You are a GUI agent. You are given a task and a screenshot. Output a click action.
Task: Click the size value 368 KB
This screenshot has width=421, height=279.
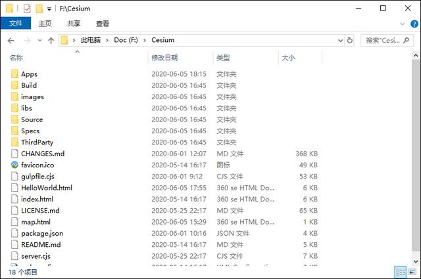coord(307,154)
